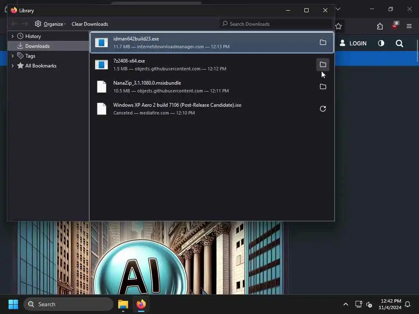The image size is (419, 314).
Task: Open the notifications bell icon
Action: [x=408, y=304]
